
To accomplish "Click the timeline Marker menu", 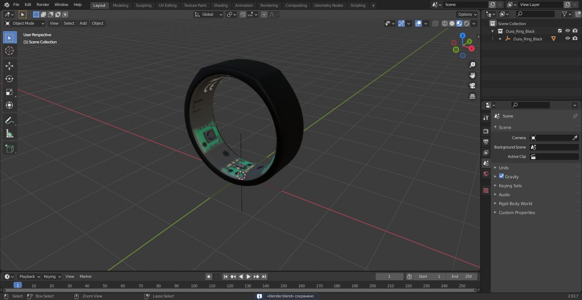I will pos(86,277).
